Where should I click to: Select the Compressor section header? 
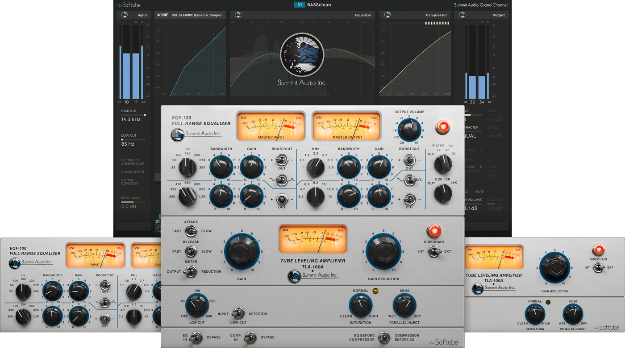pyautogui.click(x=436, y=15)
